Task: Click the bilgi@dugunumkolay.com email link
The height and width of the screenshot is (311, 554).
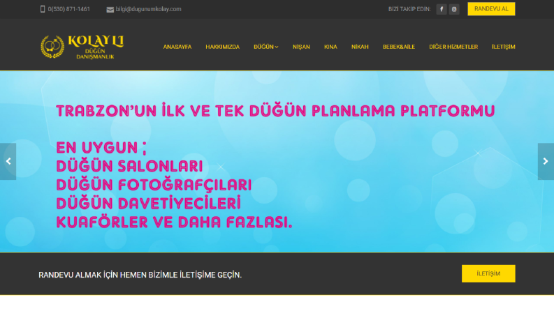Action: pos(148,9)
